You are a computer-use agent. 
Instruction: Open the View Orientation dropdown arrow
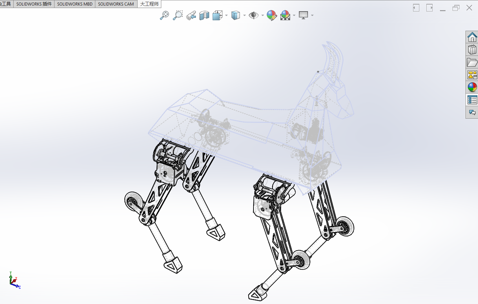pyautogui.click(x=227, y=15)
